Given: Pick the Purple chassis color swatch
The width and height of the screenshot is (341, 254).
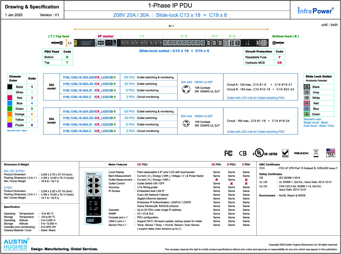Looking at the screenshot, I should point(10,125).
